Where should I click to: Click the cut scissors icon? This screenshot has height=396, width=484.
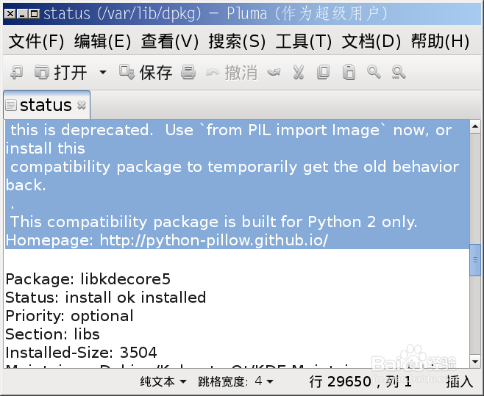point(299,73)
